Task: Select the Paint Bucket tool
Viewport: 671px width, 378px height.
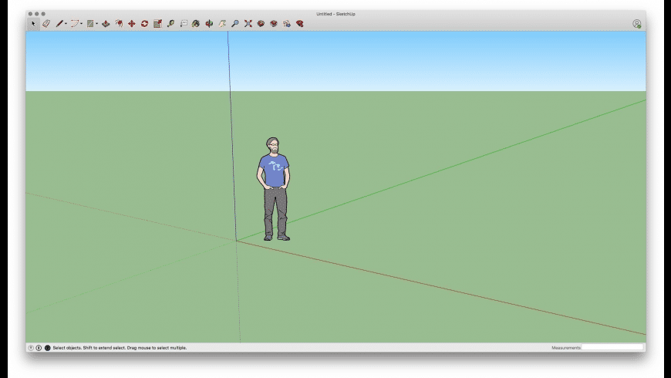Action: (196, 24)
